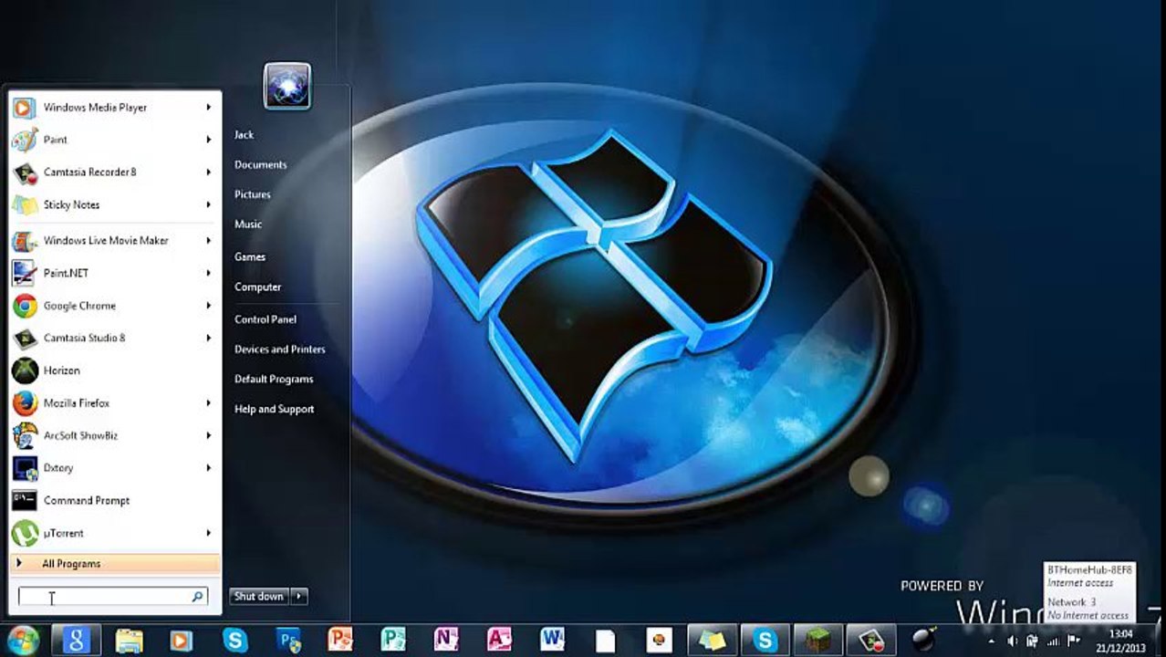Open Mozilla Firefox in program list
Image resolution: width=1166 pixels, height=657 pixels.
click(114, 403)
